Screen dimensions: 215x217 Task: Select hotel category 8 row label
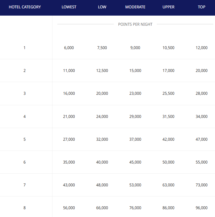24,208
